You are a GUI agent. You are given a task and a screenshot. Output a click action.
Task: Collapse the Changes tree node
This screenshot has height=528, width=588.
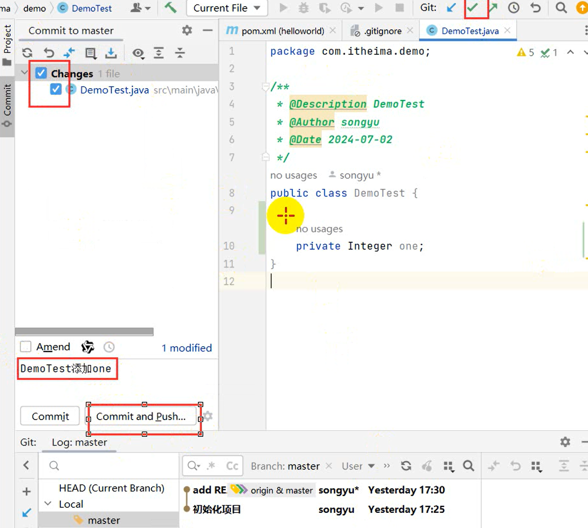(x=24, y=73)
